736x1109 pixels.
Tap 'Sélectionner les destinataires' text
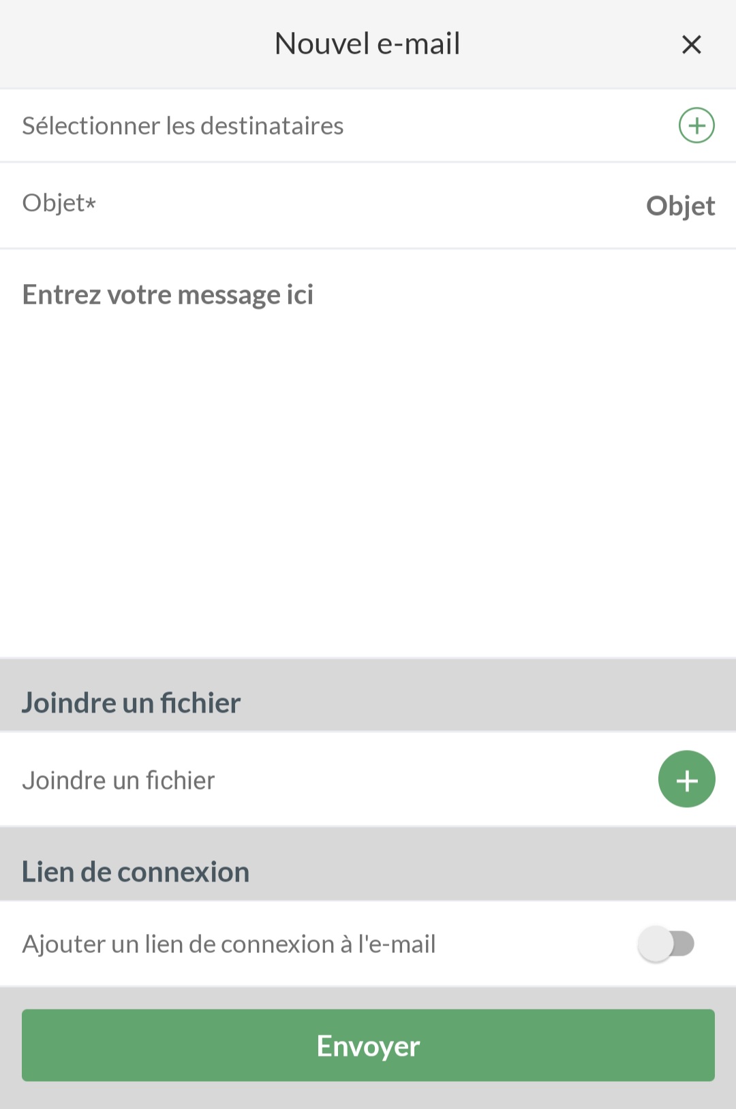(x=183, y=126)
